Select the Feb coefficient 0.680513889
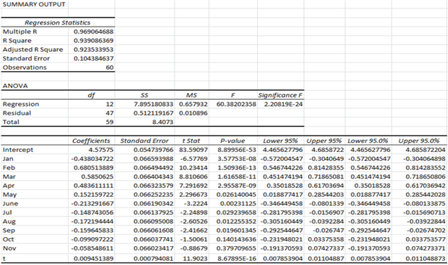 (x=93, y=168)
